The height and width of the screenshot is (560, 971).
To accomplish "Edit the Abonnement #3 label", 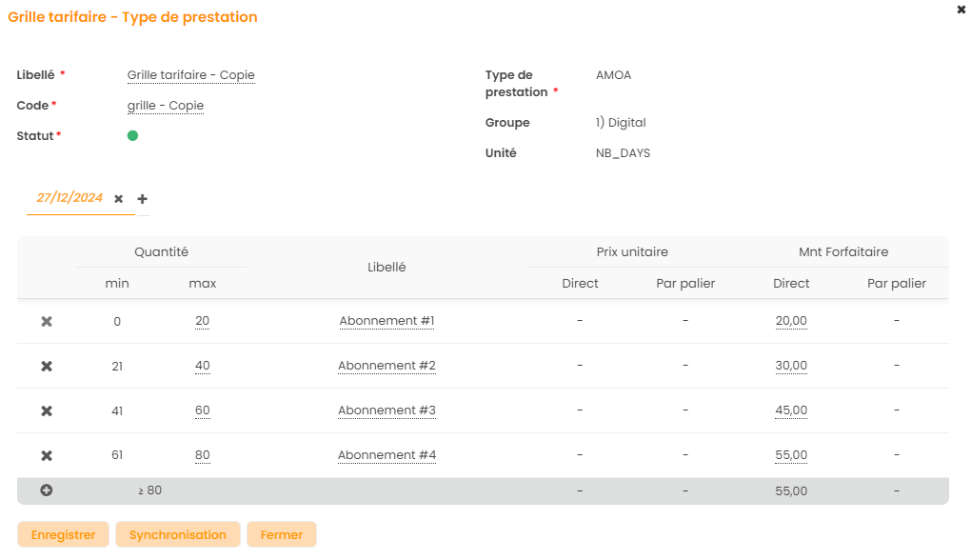I will (x=386, y=411).
